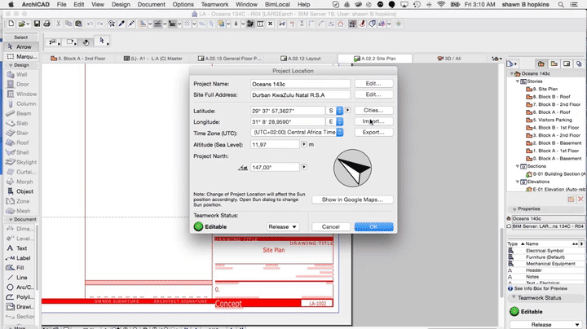This screenshot has height=329, width=587.
Task: Collapse the Stories tree in navigator
Action: click(x=514, y=81)
